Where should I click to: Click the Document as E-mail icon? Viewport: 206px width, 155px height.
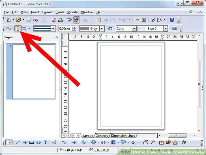(35, 20)
